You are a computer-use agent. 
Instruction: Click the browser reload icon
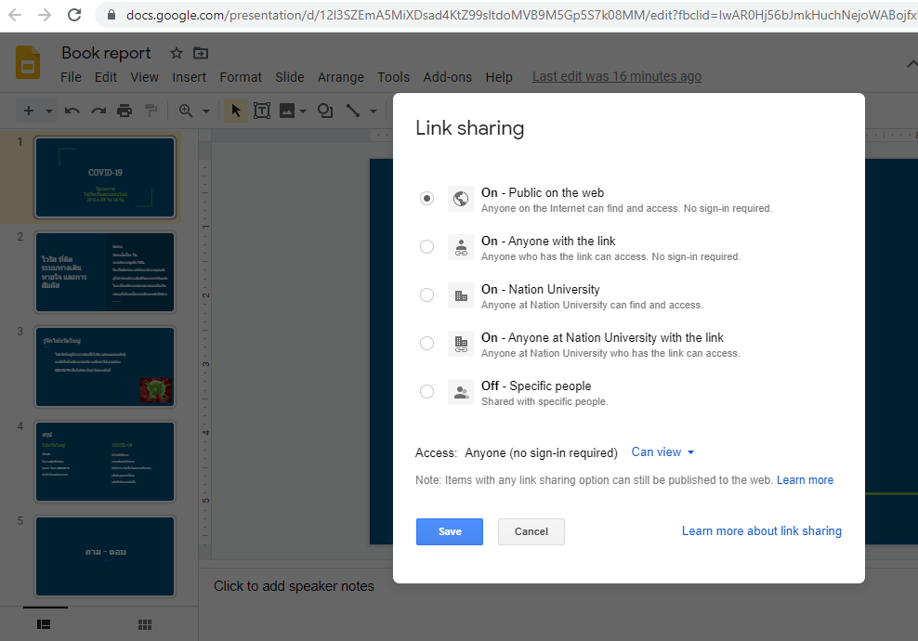point(75,15)
